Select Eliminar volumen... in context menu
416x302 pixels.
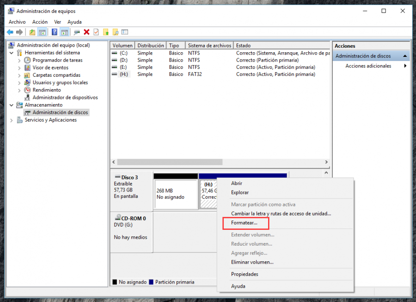pos(252,262)
